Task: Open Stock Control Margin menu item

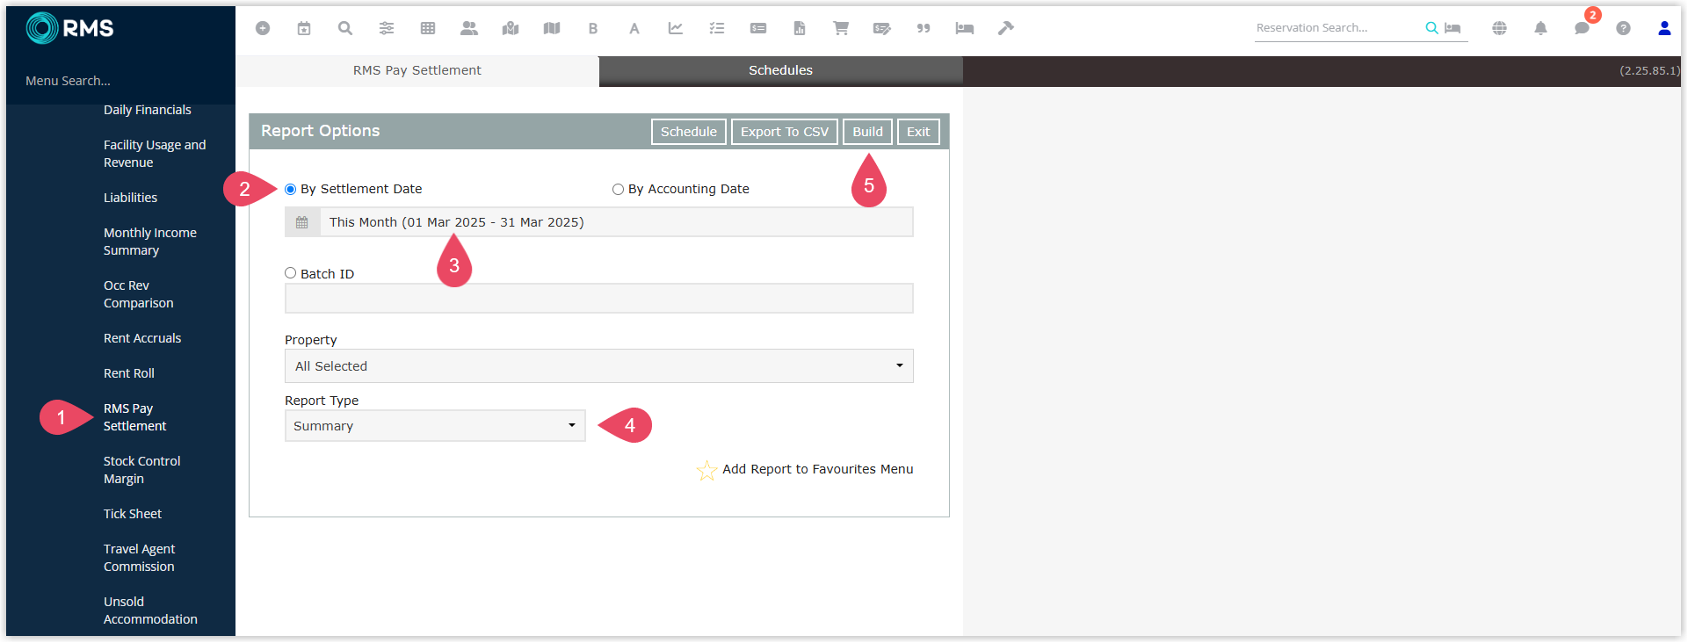Action: [142, 470]
